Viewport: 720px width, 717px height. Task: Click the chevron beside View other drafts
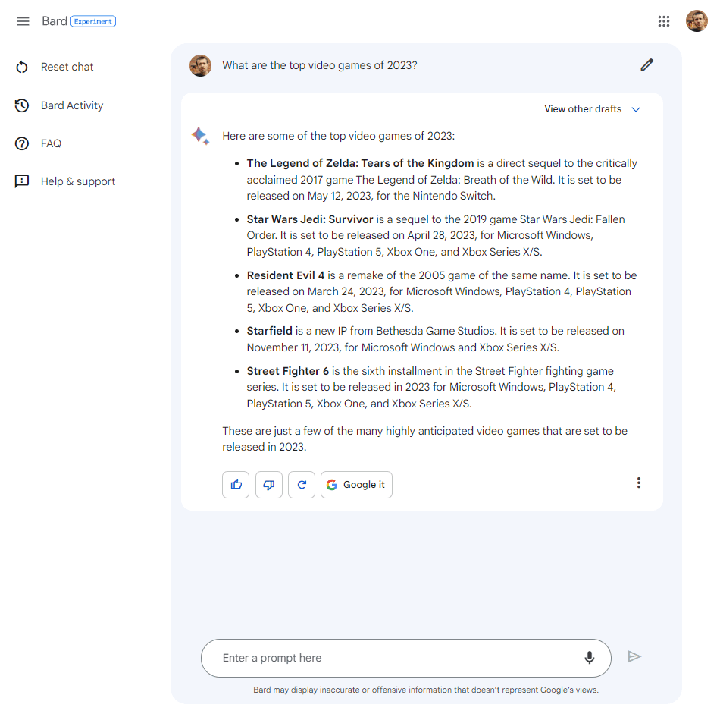[636, 109]
